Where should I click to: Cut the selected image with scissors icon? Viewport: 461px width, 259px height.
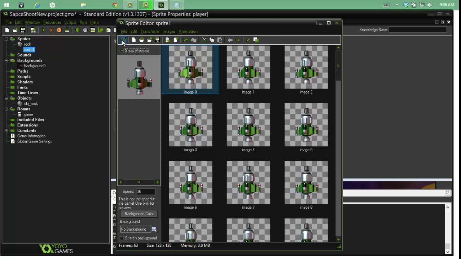pyautogui.click(x=204, y=40)
